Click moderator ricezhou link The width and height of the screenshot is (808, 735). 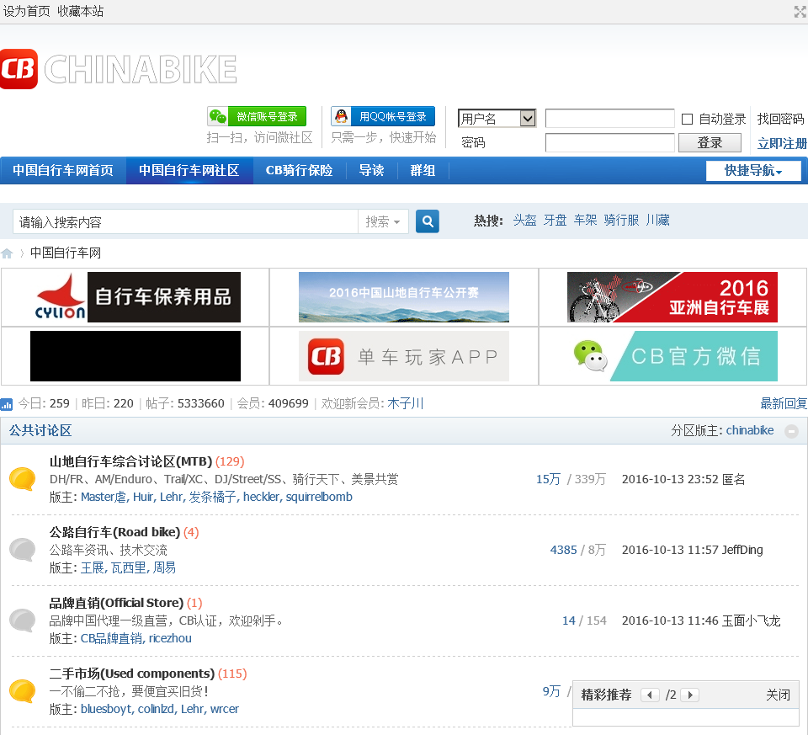(x=170, y=638)
